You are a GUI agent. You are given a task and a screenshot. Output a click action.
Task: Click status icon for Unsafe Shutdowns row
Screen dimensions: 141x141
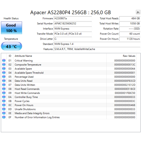tap(4, 109)
